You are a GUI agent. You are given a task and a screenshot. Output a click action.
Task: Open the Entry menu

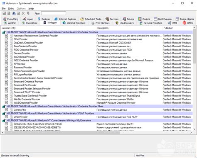pos(11,9)
